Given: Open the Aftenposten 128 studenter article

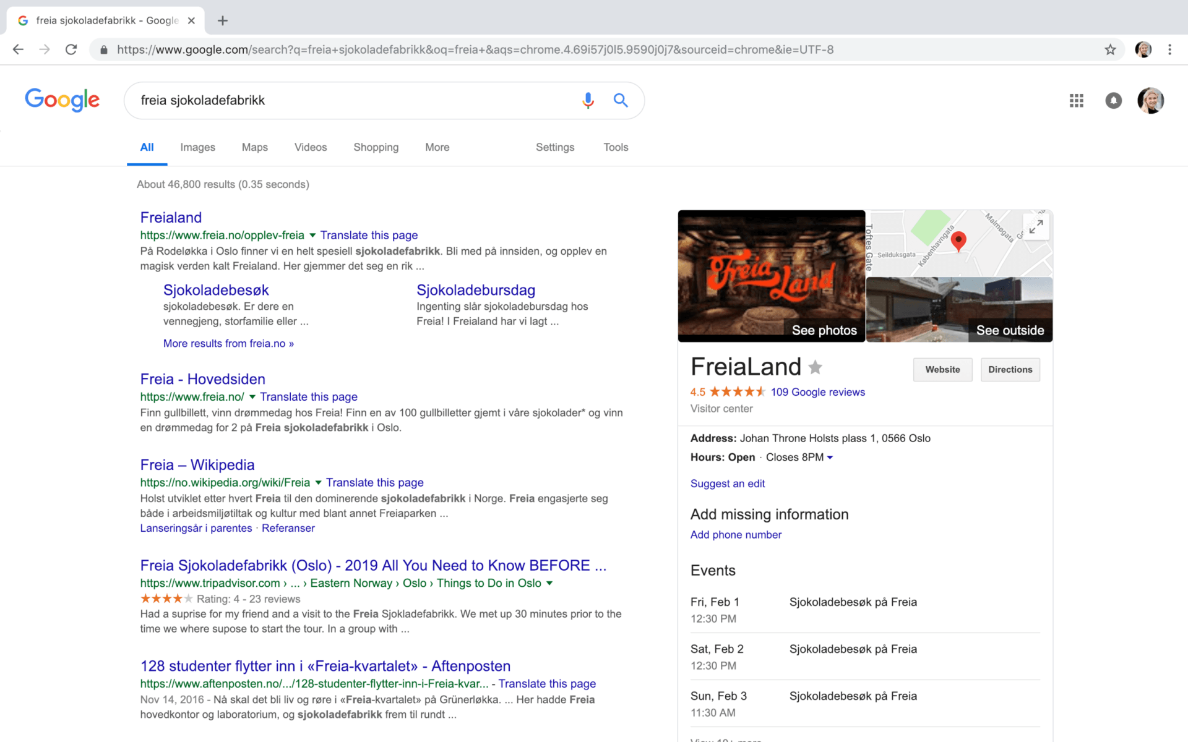Looking at the screenshot, I should pos(325,667).
